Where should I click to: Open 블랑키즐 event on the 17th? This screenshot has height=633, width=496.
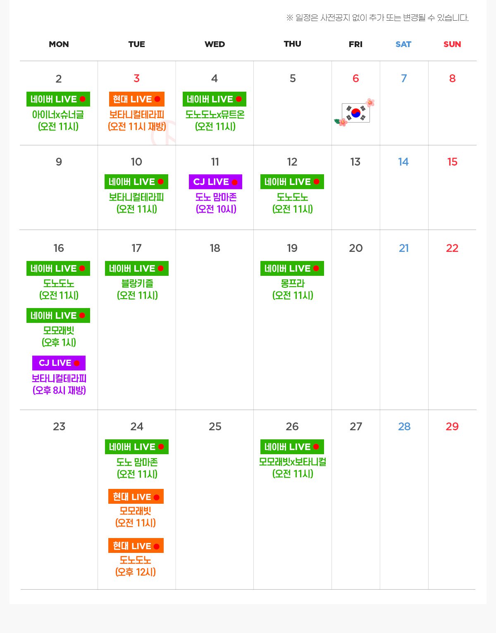click(x=137, y=289)
